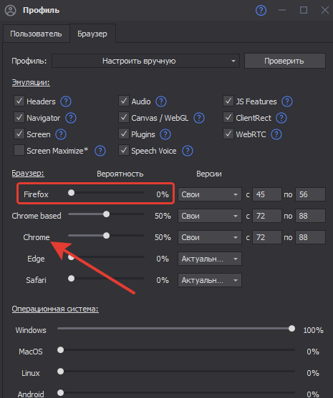Click the Windows probability slider handle
This screenshot has height=398, width=333.
click(291, 329)
